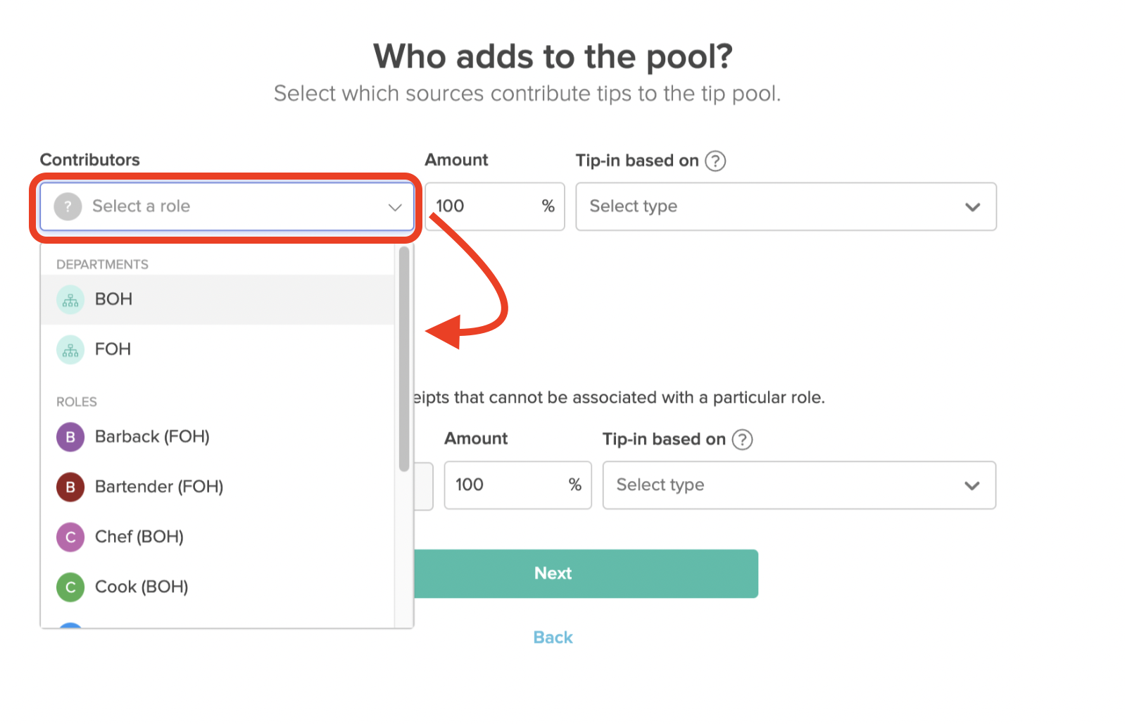Open the lower Tip-in based on help circle
The width and height of the screenshot is (1125, 724).
coord(743,439)
